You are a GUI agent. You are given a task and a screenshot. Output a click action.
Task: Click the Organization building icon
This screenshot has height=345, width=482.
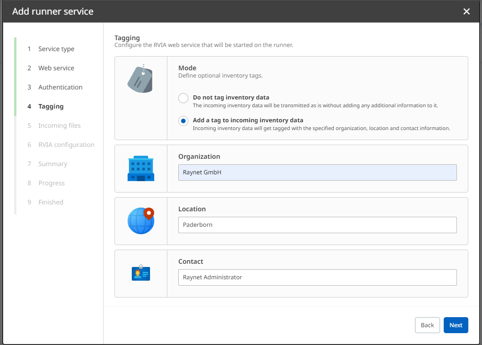point(141,168)
